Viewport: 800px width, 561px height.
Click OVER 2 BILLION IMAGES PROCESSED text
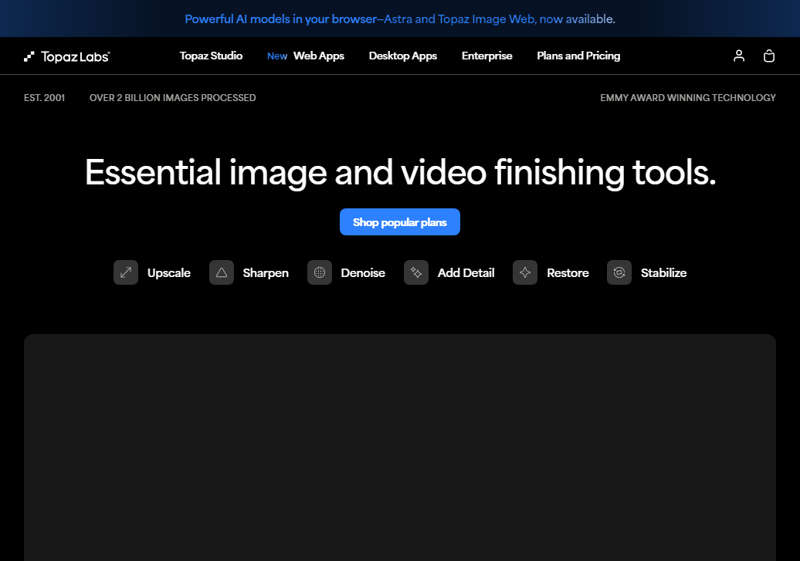click(x=172, y=98)
